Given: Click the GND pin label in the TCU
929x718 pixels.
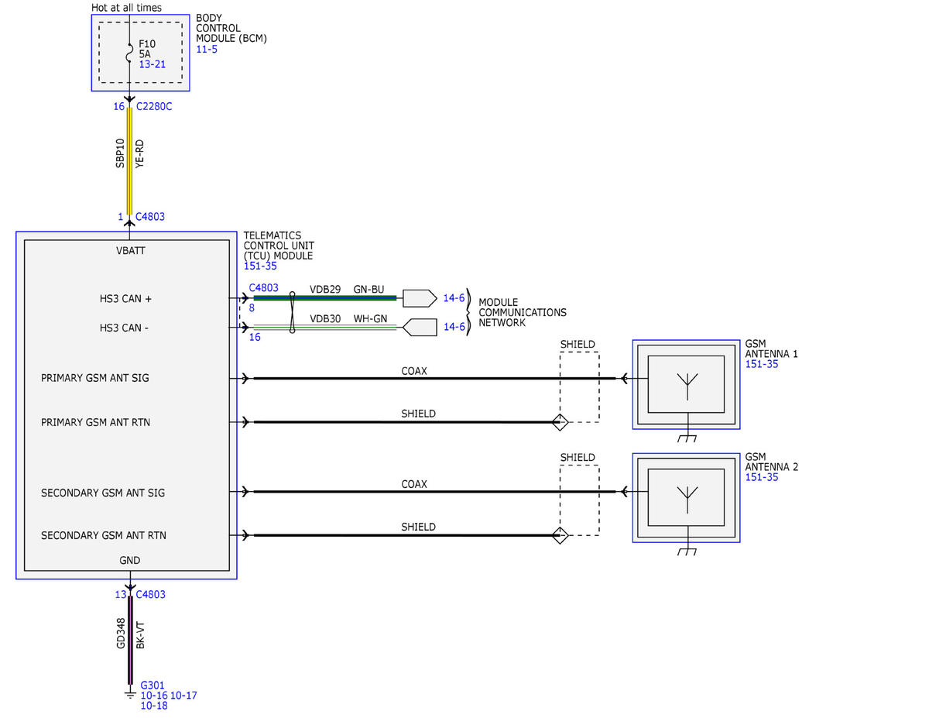Looking at the screenshot, I should click(x=130, y=560).
